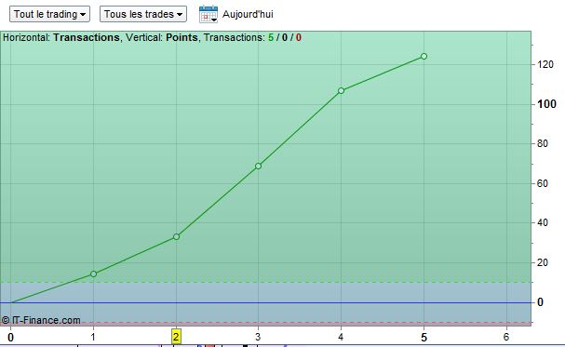
Task: Click the bold 'Transactions' horizontal axis label
Action: click(87, 37)
